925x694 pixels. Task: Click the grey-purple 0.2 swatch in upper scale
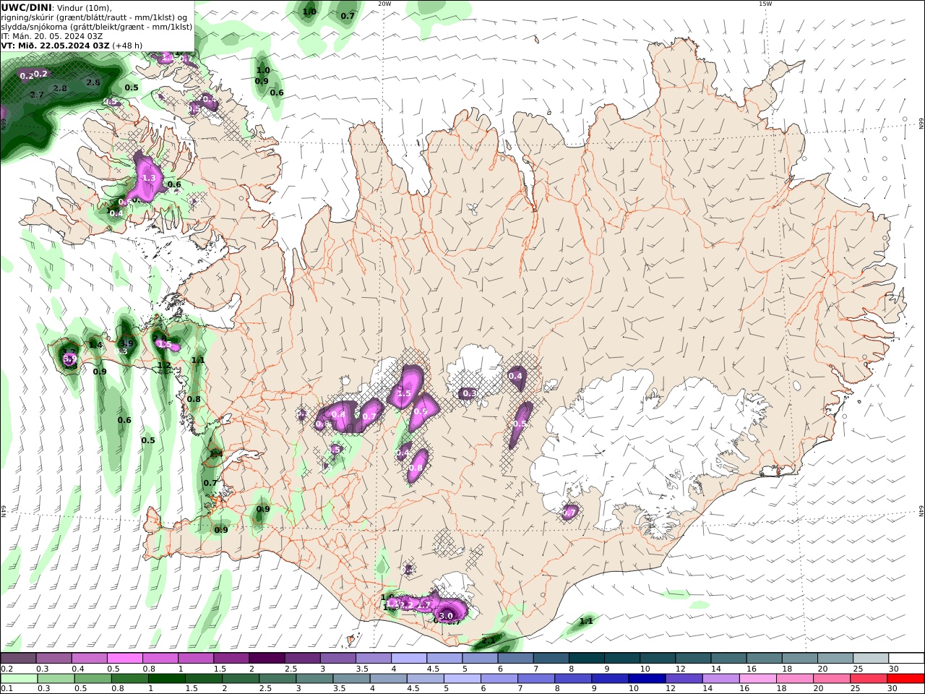click(x=18, y=658)
